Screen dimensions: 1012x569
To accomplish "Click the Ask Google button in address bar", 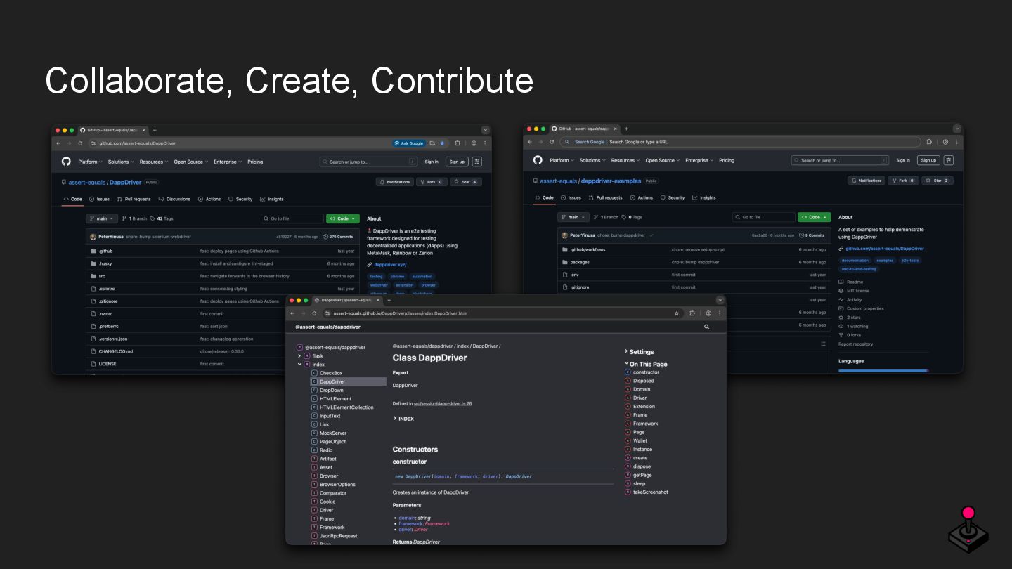I will [408, 143].
